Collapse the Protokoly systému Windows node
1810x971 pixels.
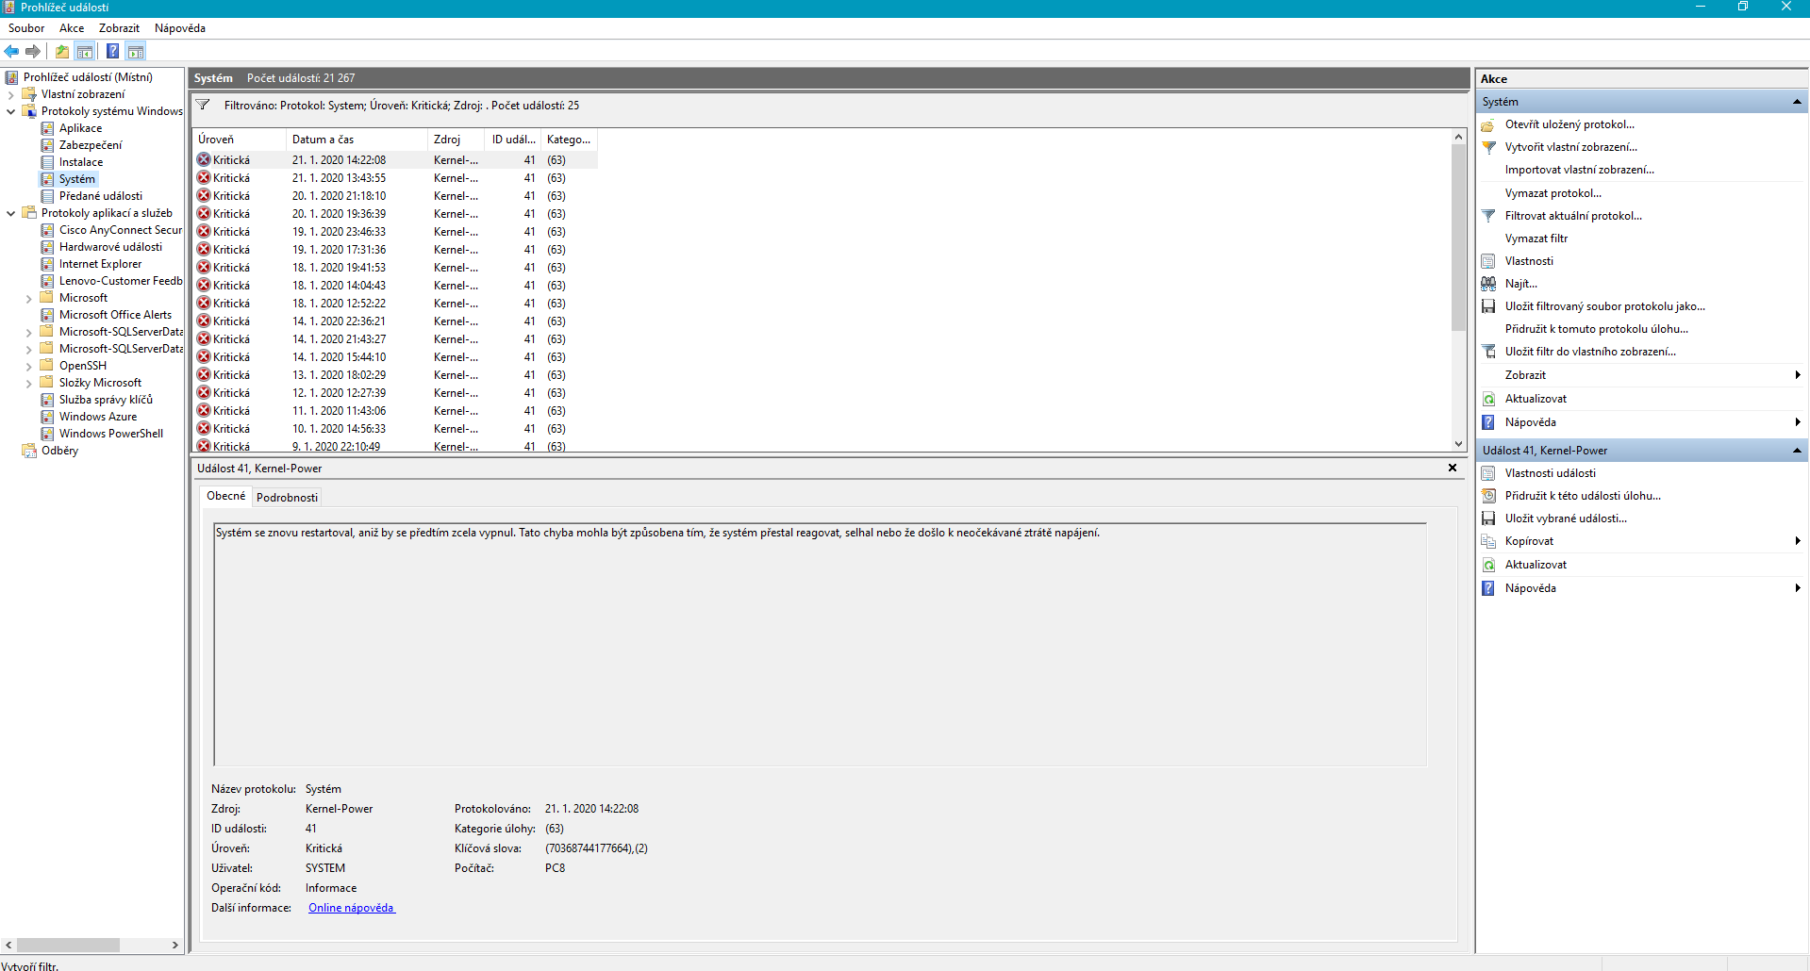pyautogui.click(x=10, y=111)
